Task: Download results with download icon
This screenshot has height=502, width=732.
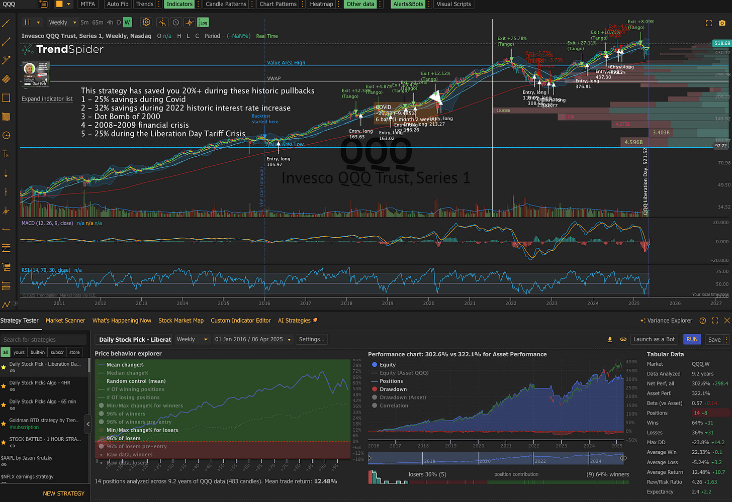Action: (610, 340)
